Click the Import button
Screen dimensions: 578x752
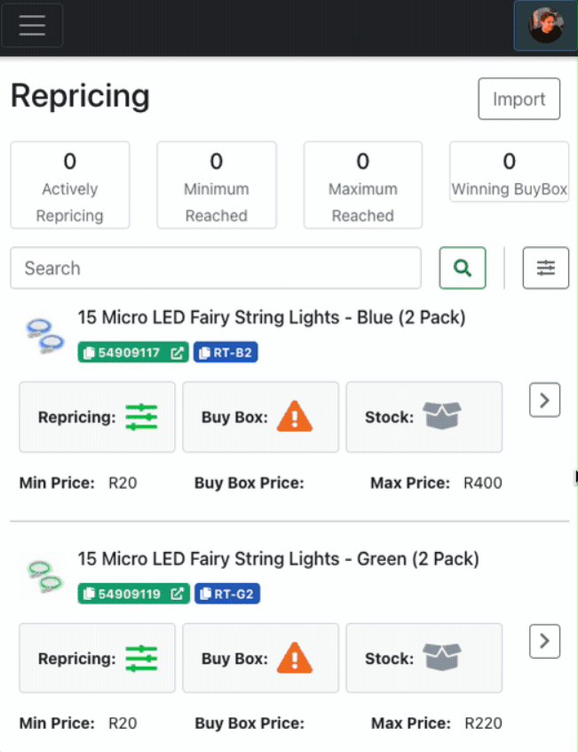(x=519, y=99)
